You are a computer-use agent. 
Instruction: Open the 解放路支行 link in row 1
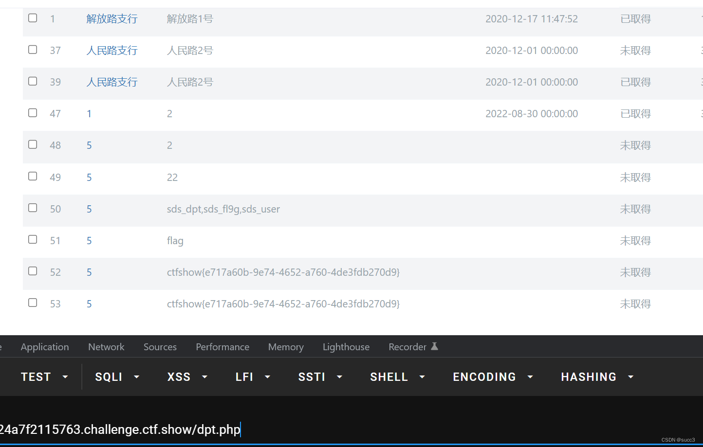tap(112, 19)
